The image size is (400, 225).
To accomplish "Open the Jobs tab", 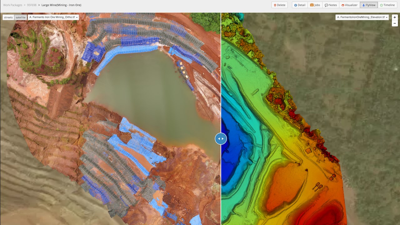I will click(x=315, y=5).
